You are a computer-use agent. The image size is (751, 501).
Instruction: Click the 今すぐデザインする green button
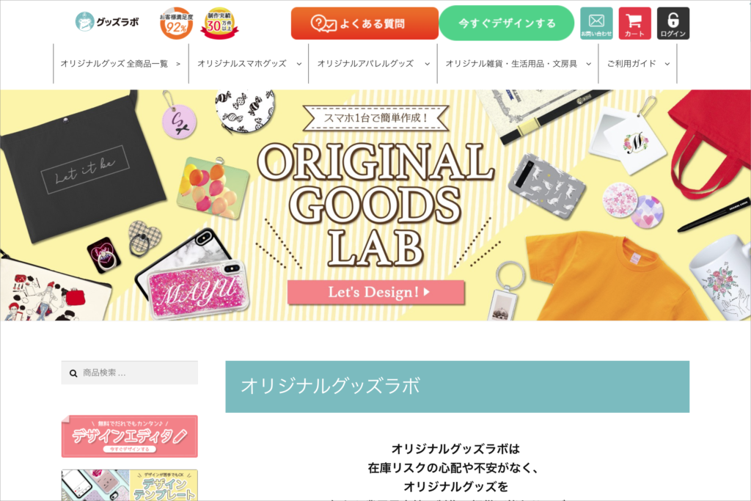tap(506, 23)
